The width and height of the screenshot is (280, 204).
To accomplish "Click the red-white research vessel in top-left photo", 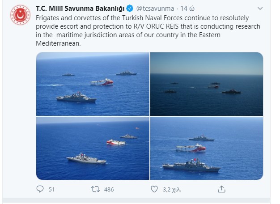I will coord(102,82).
